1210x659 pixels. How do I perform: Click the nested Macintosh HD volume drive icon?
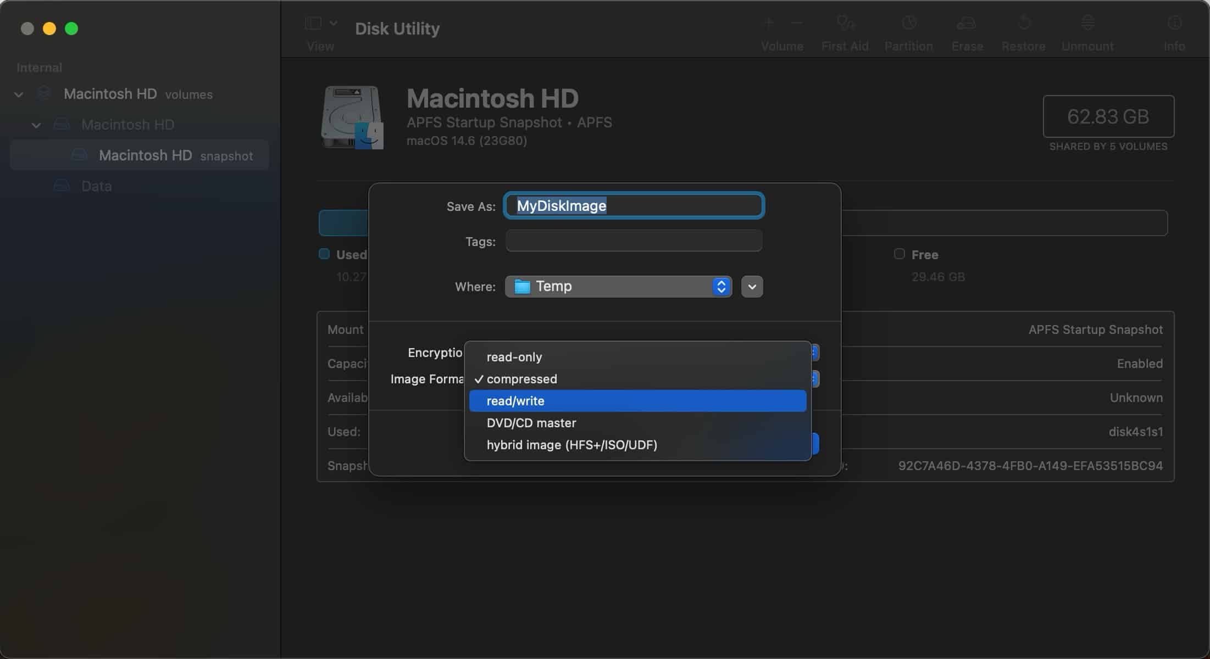pos(62,124)
